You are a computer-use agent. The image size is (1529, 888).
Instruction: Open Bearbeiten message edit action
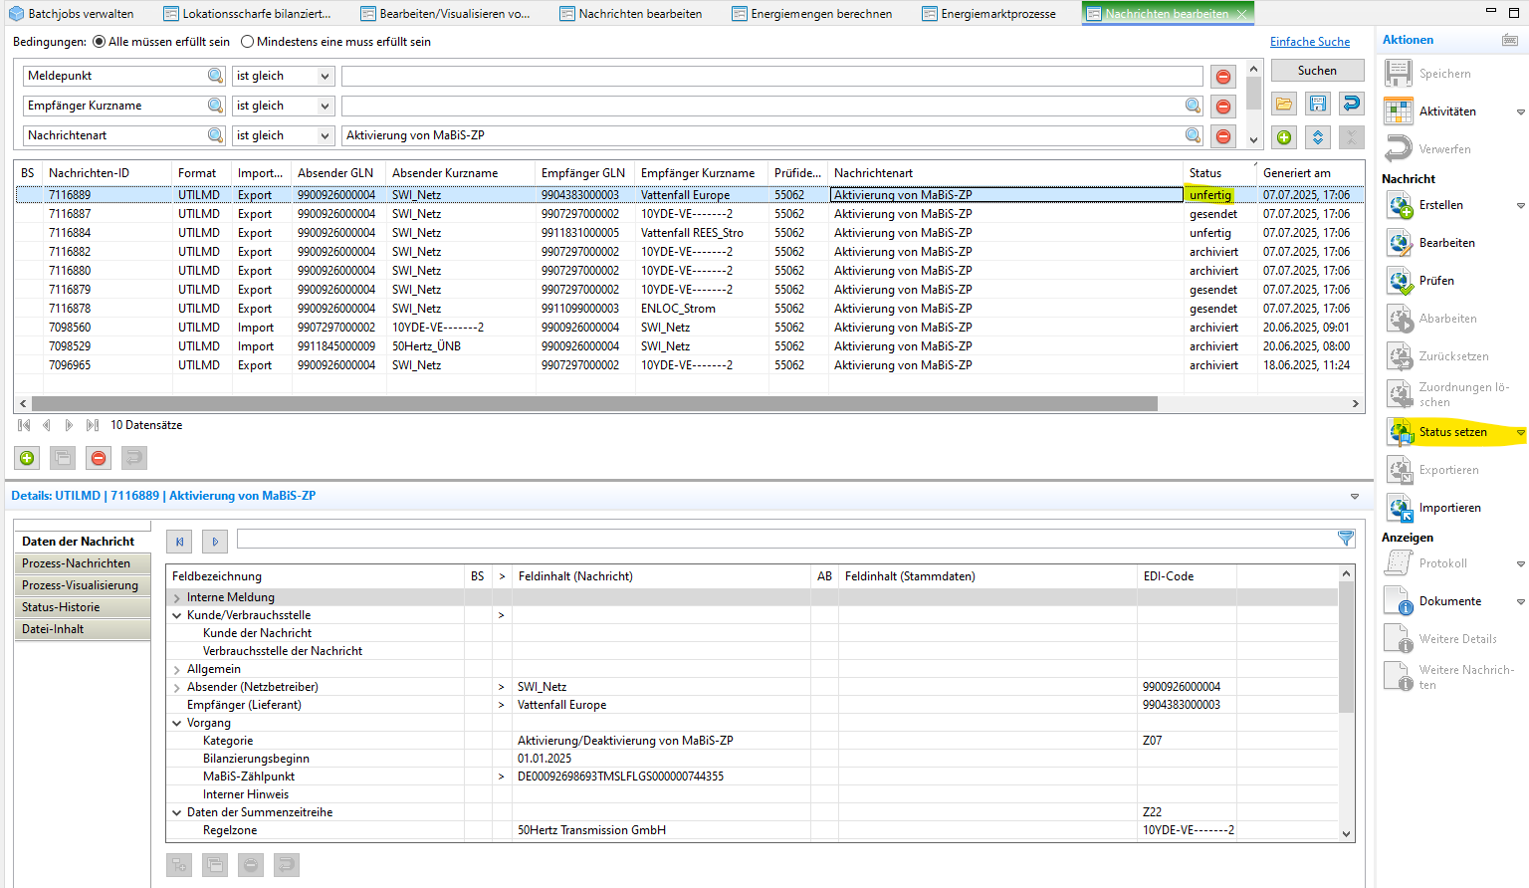pyautogui.click(x=1446, y=243)
